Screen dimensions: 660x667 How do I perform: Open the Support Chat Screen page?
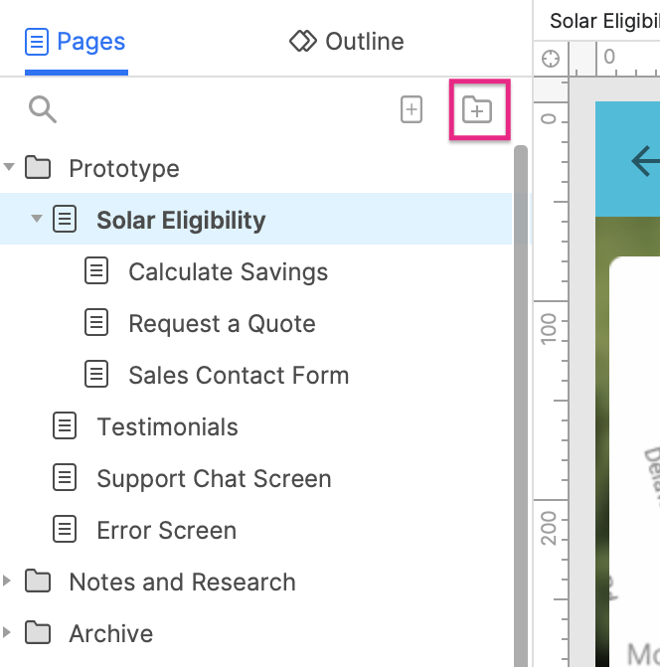214,478
